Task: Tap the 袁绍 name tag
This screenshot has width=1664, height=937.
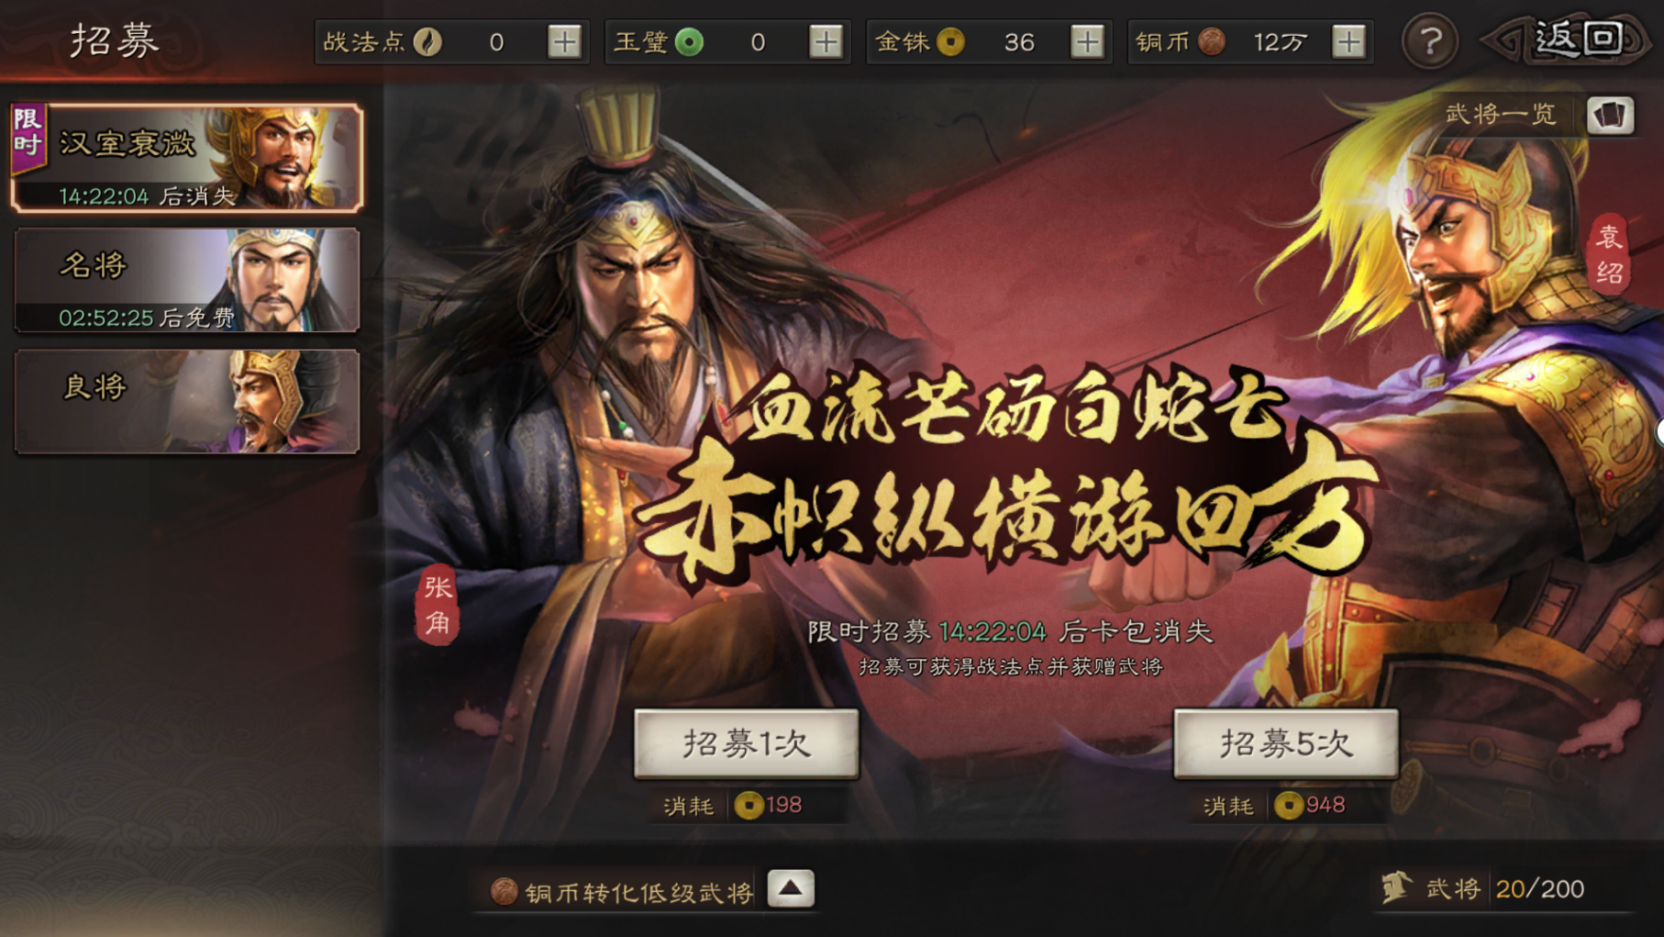Action: (1609, 254)
